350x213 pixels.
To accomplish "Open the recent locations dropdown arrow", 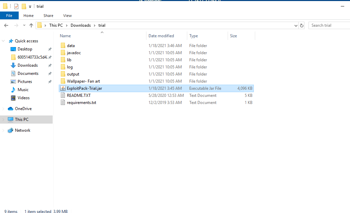I will (x=24, y=25).
